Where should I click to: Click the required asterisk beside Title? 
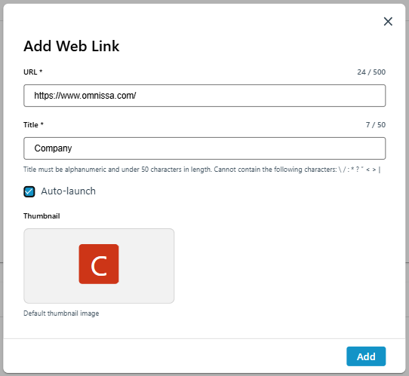pyautogui.click(x=42, y=124)
